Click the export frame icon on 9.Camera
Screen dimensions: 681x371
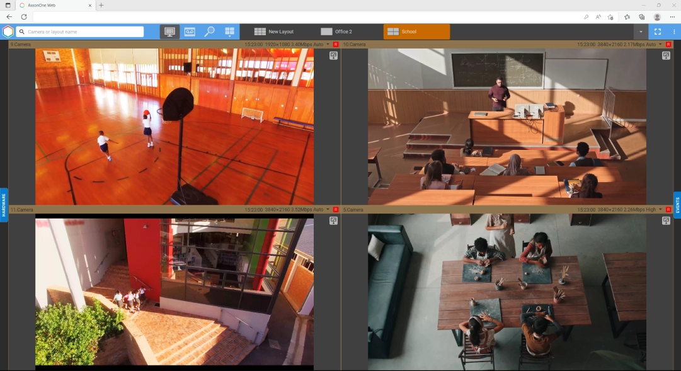point(333,55)
